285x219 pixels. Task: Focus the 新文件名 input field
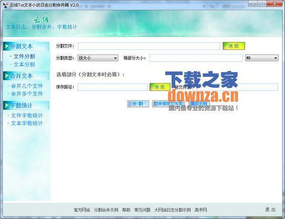(x=237, y=87)
